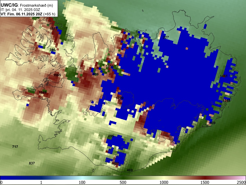Click the map value label 1461

[x=223, y=76]
